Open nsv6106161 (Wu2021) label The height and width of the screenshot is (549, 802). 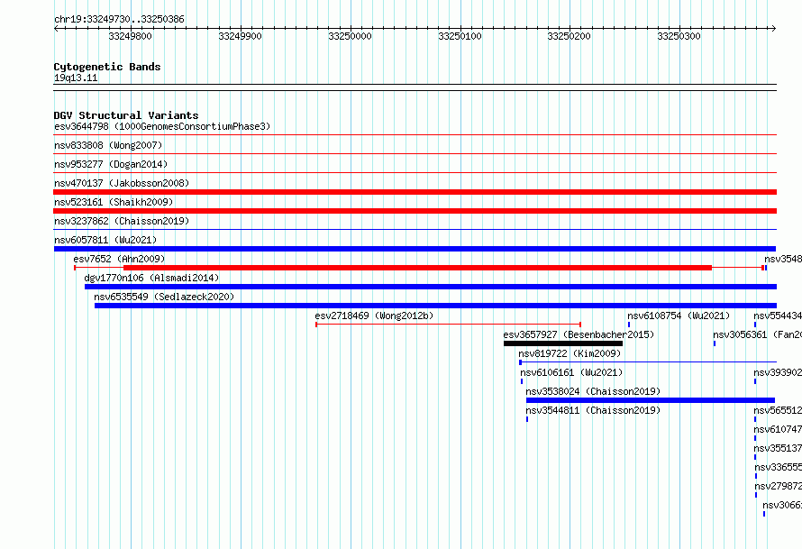(571, 372)
